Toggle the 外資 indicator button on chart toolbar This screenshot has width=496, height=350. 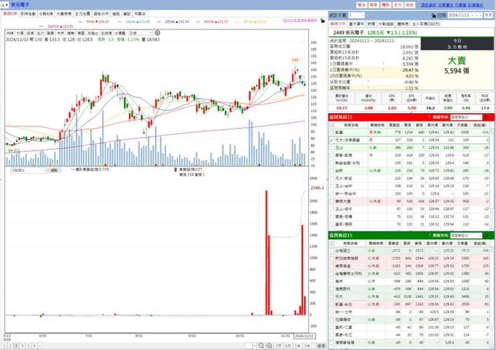click(20, 33)
